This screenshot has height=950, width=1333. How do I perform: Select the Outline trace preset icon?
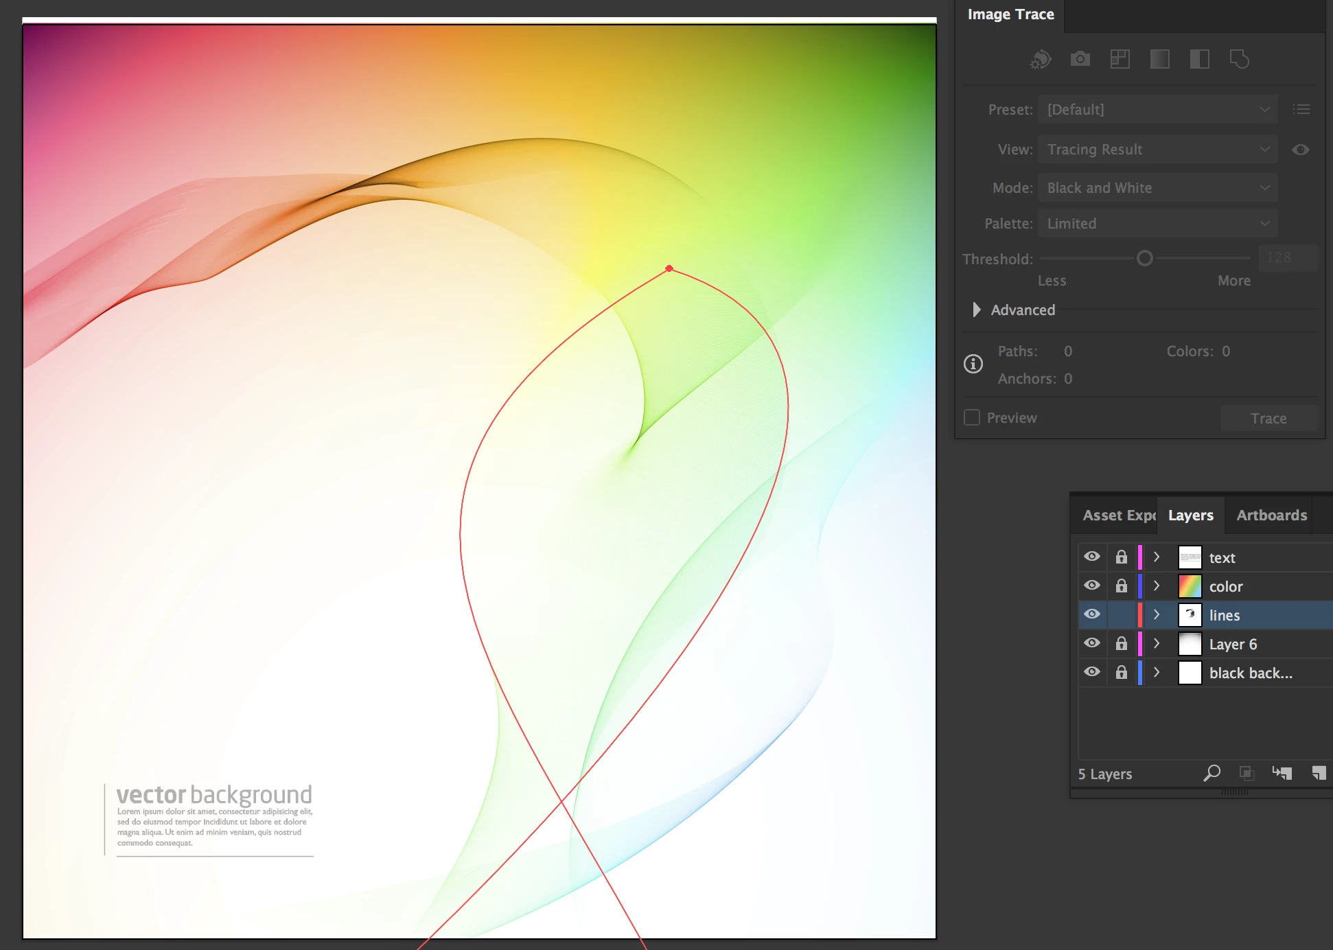pos(1240,60)
